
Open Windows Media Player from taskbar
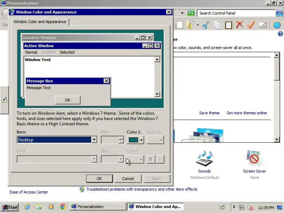(x=51, y=207)
